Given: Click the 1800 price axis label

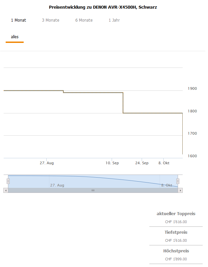Looking at the screenshot, I should point(193,111).
